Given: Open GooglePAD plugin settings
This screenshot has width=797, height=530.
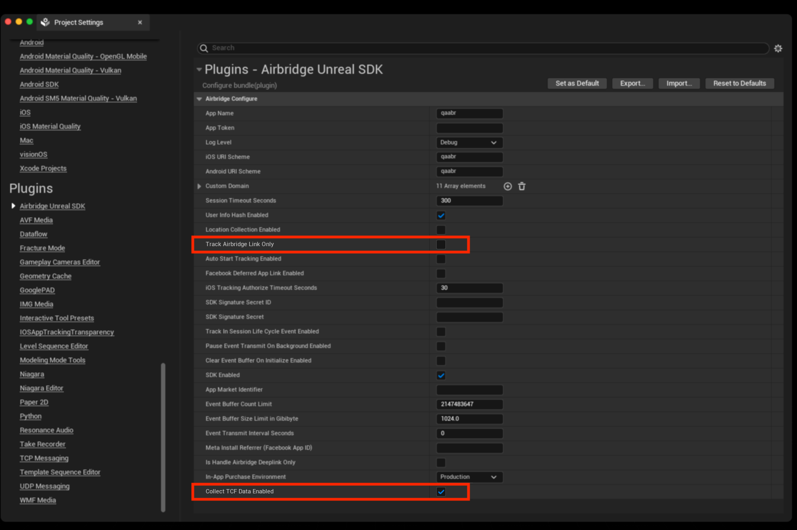Looking at the screenshot, I should pos(37,290).
